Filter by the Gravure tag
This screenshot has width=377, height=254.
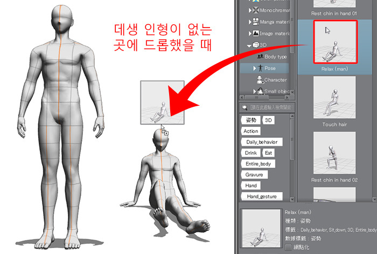point(254,175)
